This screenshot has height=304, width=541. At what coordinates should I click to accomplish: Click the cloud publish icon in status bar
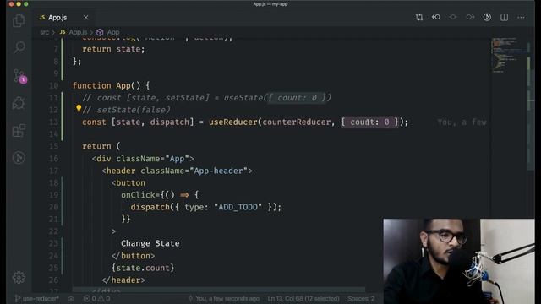(71, 298)
